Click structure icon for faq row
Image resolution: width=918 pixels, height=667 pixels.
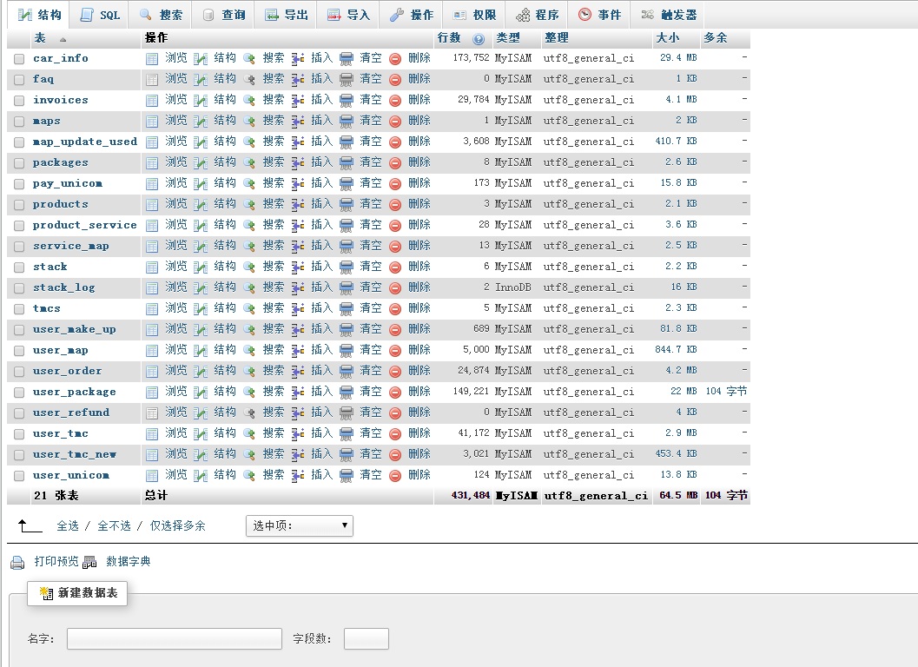[201, 80]
